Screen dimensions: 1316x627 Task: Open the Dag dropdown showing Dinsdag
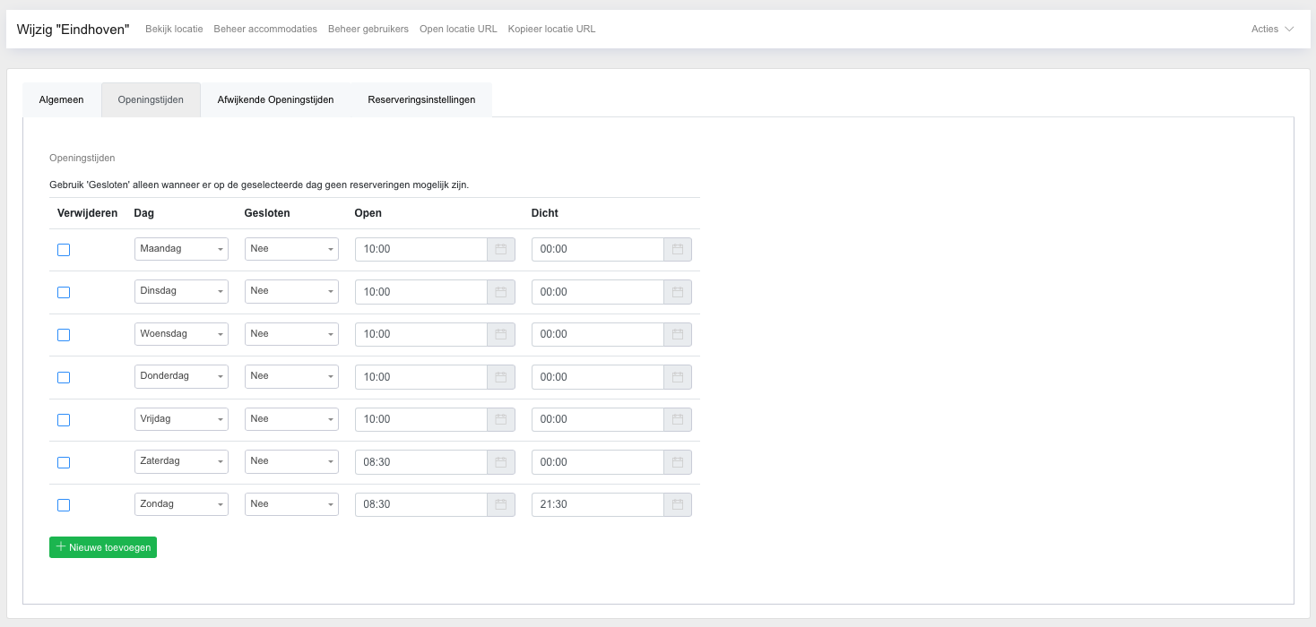coord(181,292)
